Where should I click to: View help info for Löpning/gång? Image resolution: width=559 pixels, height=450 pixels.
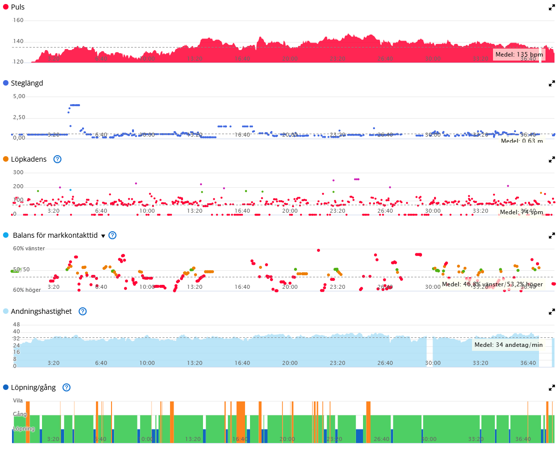[66, 387]
